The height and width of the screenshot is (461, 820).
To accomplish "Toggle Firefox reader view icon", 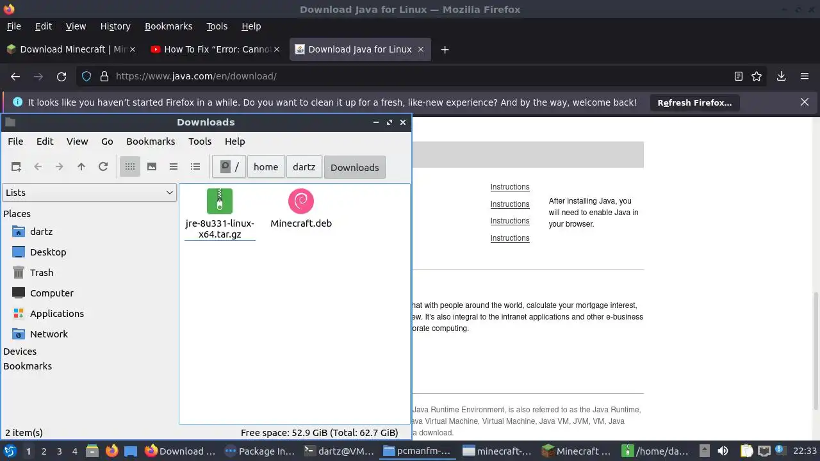I will [x=739, y=76].
